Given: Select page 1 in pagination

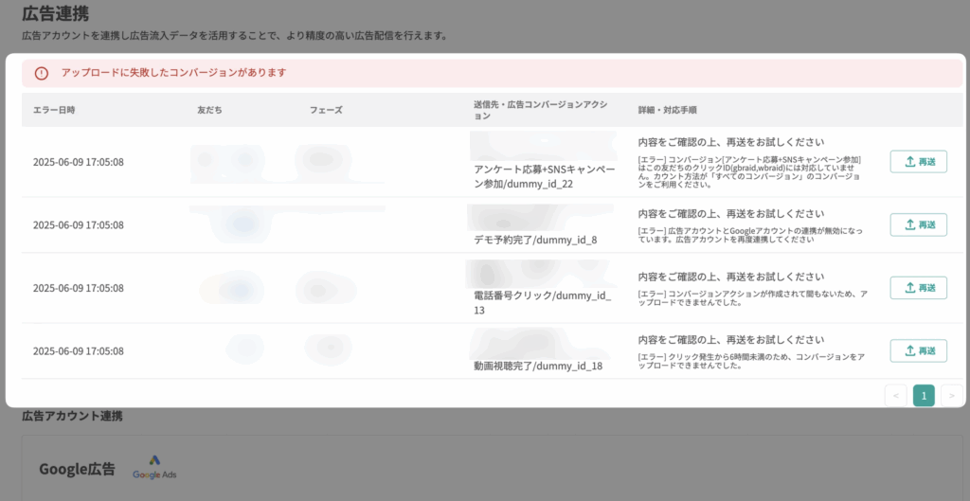Looking at the screenshot, I should coord(924,396).
